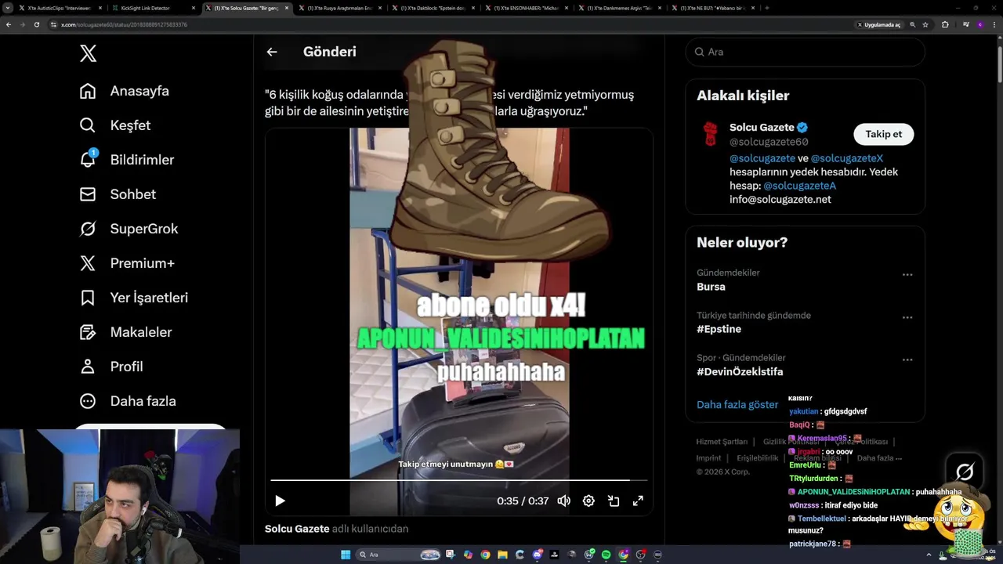Seek on the video progress bar

[x=459, y=480]
